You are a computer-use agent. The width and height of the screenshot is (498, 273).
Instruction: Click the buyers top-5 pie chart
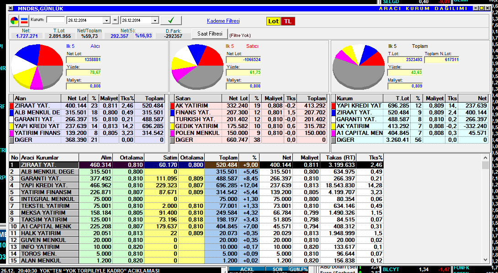pos(37,66)
